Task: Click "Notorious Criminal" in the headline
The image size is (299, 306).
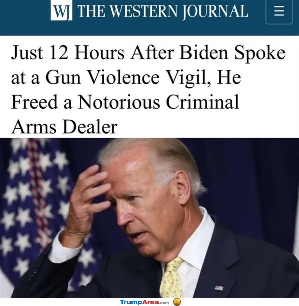Action: [x=158, y=102]
